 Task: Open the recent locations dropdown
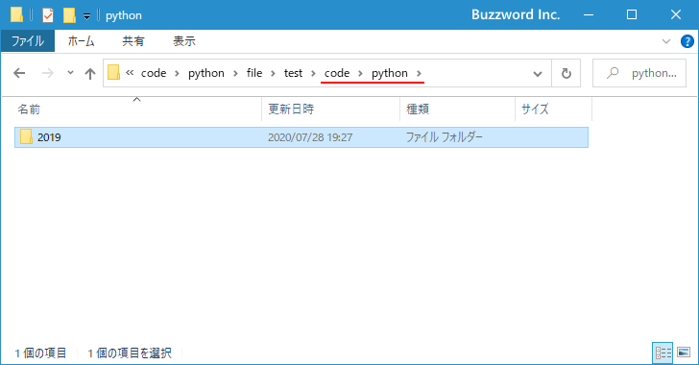(x=70, y=73)
